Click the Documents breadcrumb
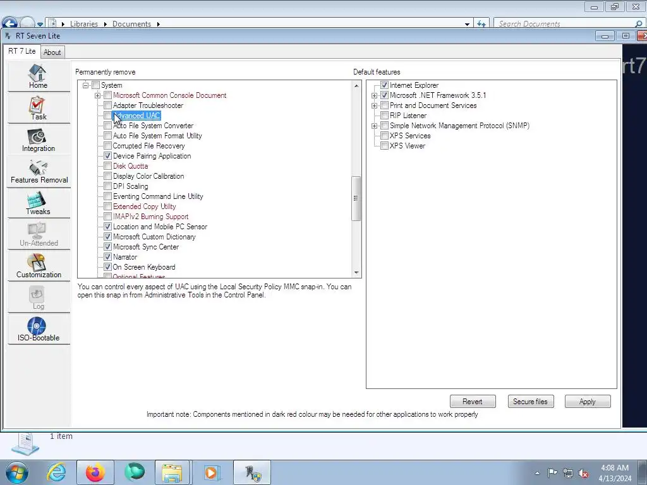This screenshot has width=647, height=485. [x=131, y=24]
